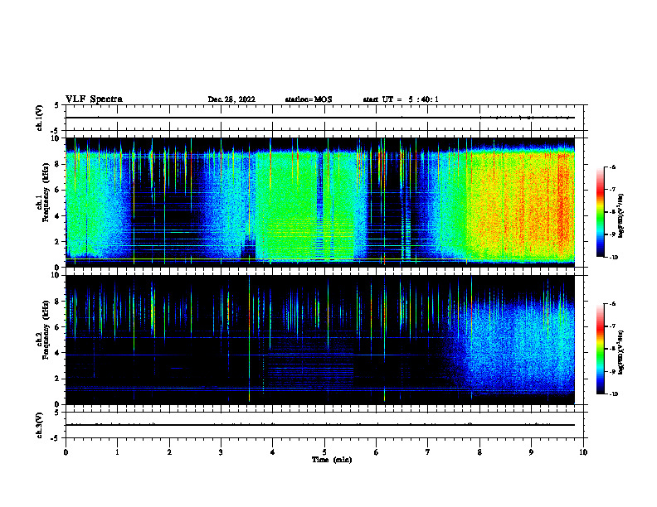657x507 pixels.
Task: Click time axis tick label "3"
Action: point(221,452)
